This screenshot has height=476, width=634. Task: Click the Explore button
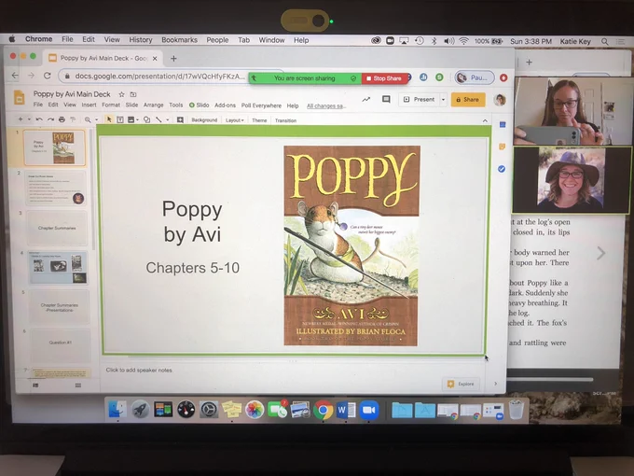click(x=461, y=384)
